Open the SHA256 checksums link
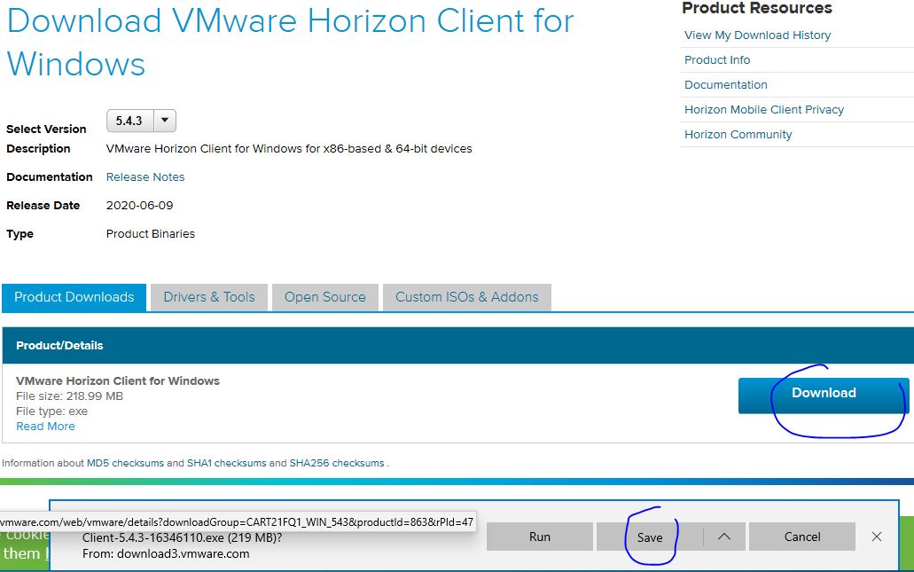This screenshot has width=914, height=572. [337, 463]
